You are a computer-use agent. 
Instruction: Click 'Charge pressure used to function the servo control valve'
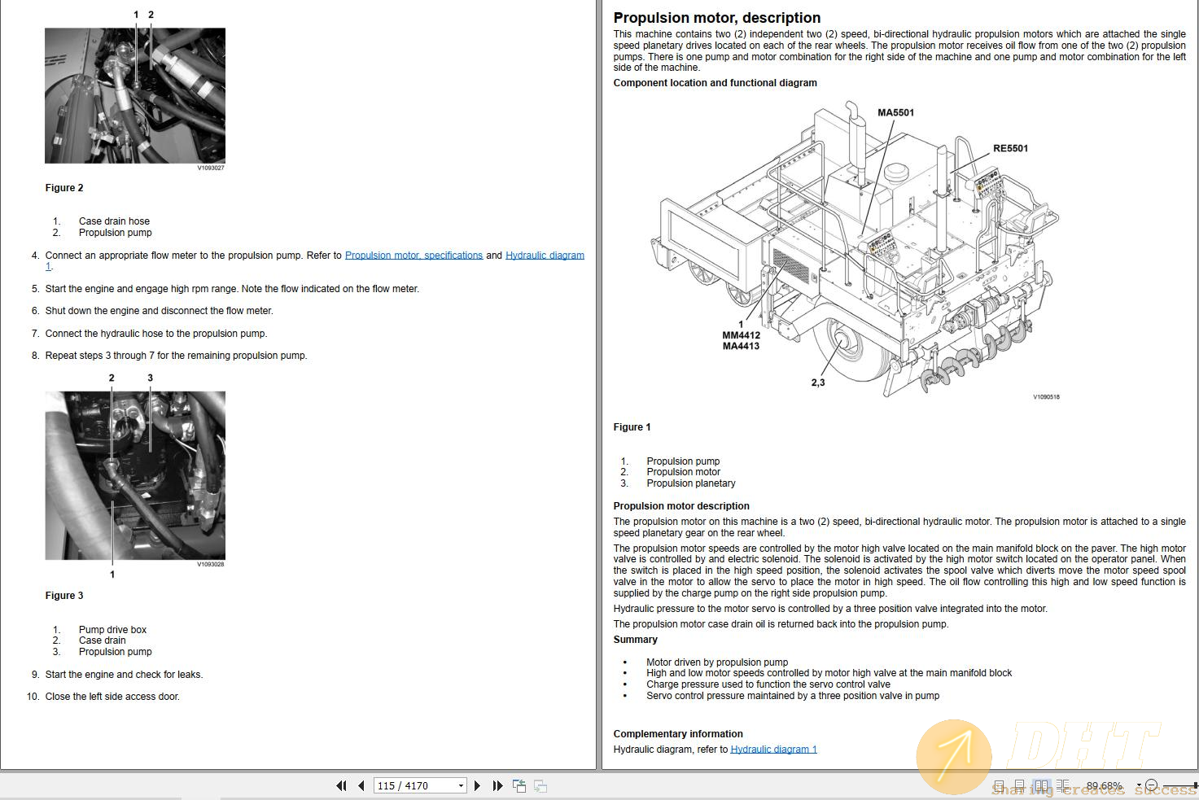(768, 684)
